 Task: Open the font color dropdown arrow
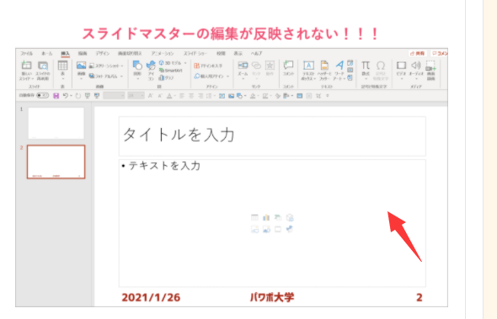174,96
